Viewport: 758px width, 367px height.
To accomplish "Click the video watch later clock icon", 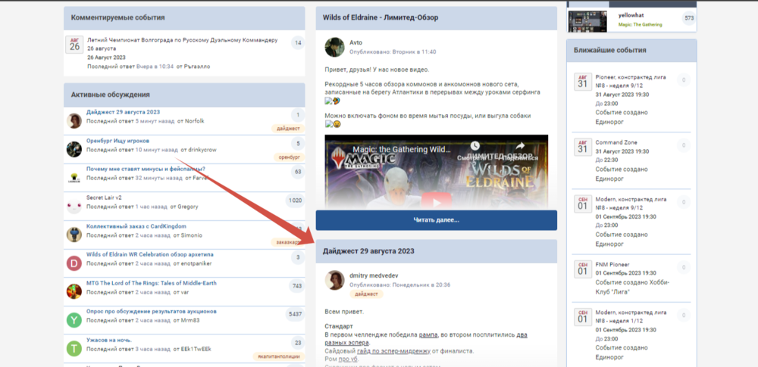I will [475, 146].
